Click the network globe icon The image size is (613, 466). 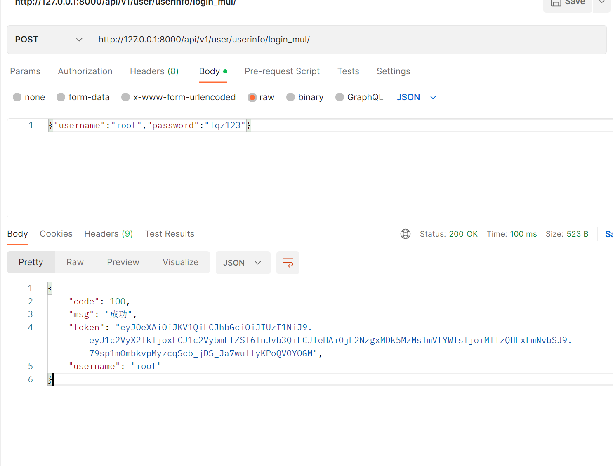406,234
